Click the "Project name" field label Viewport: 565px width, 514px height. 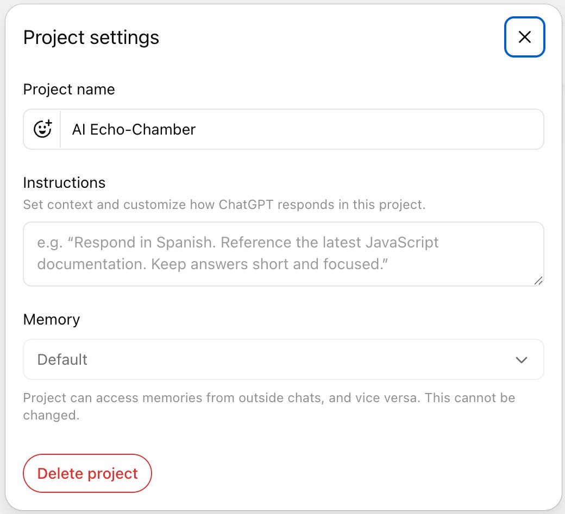[x=69, y=89]
